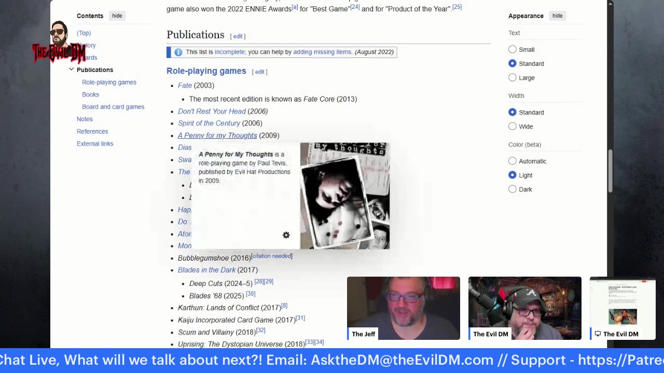Image resolution: width=664 pixels, height=373 pixels.
Task: Open the Spirit of the Century link
Action: (209, 123)
